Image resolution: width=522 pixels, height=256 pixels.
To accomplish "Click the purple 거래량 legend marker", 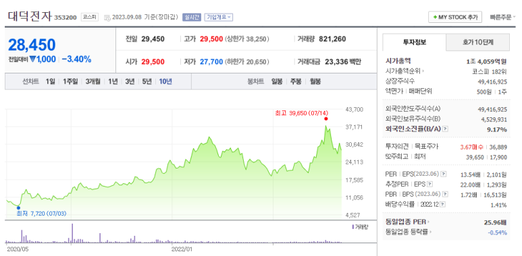I will (353, 227).
